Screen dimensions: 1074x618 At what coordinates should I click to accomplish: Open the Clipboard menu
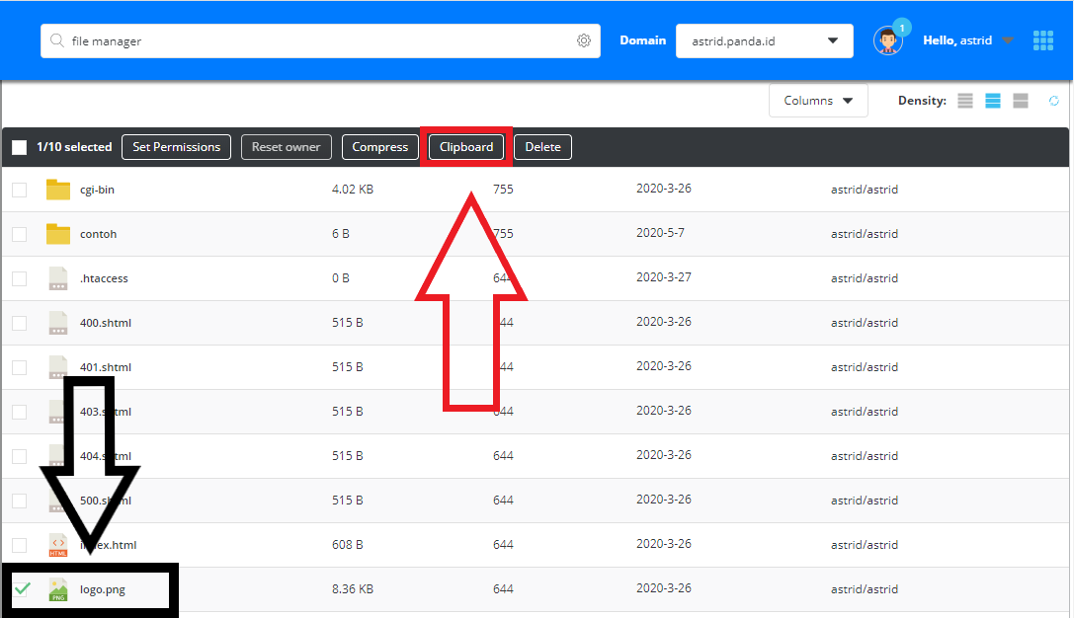tap(465, 146)
